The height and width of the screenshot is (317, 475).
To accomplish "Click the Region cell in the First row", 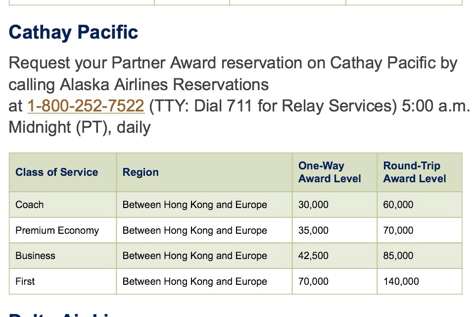I will (194, 281).
